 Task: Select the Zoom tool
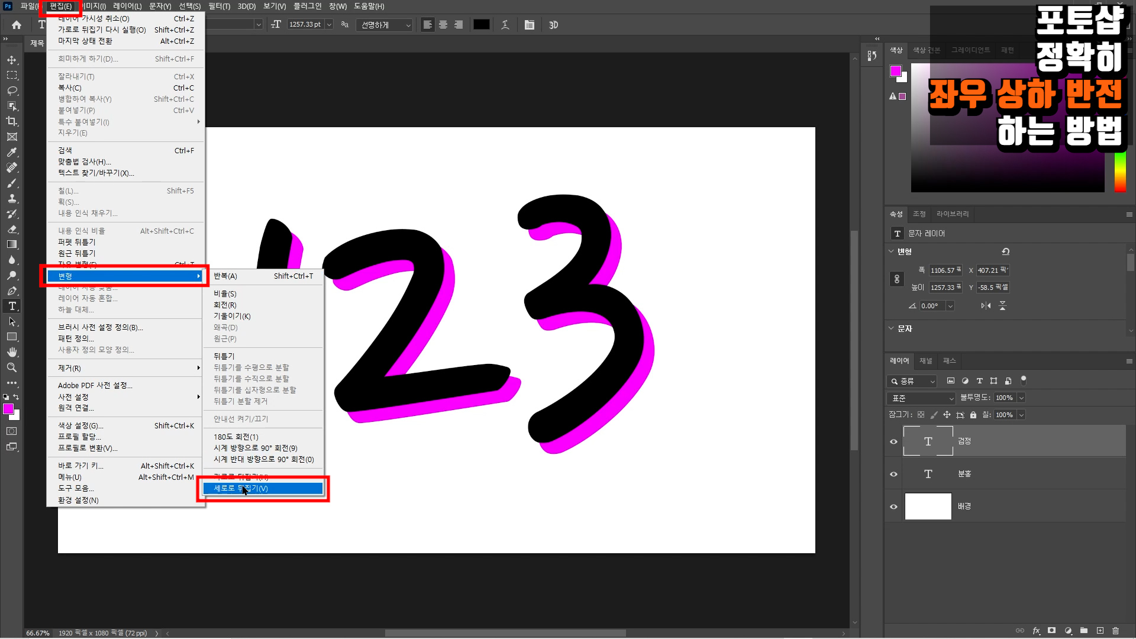point(12,367)
